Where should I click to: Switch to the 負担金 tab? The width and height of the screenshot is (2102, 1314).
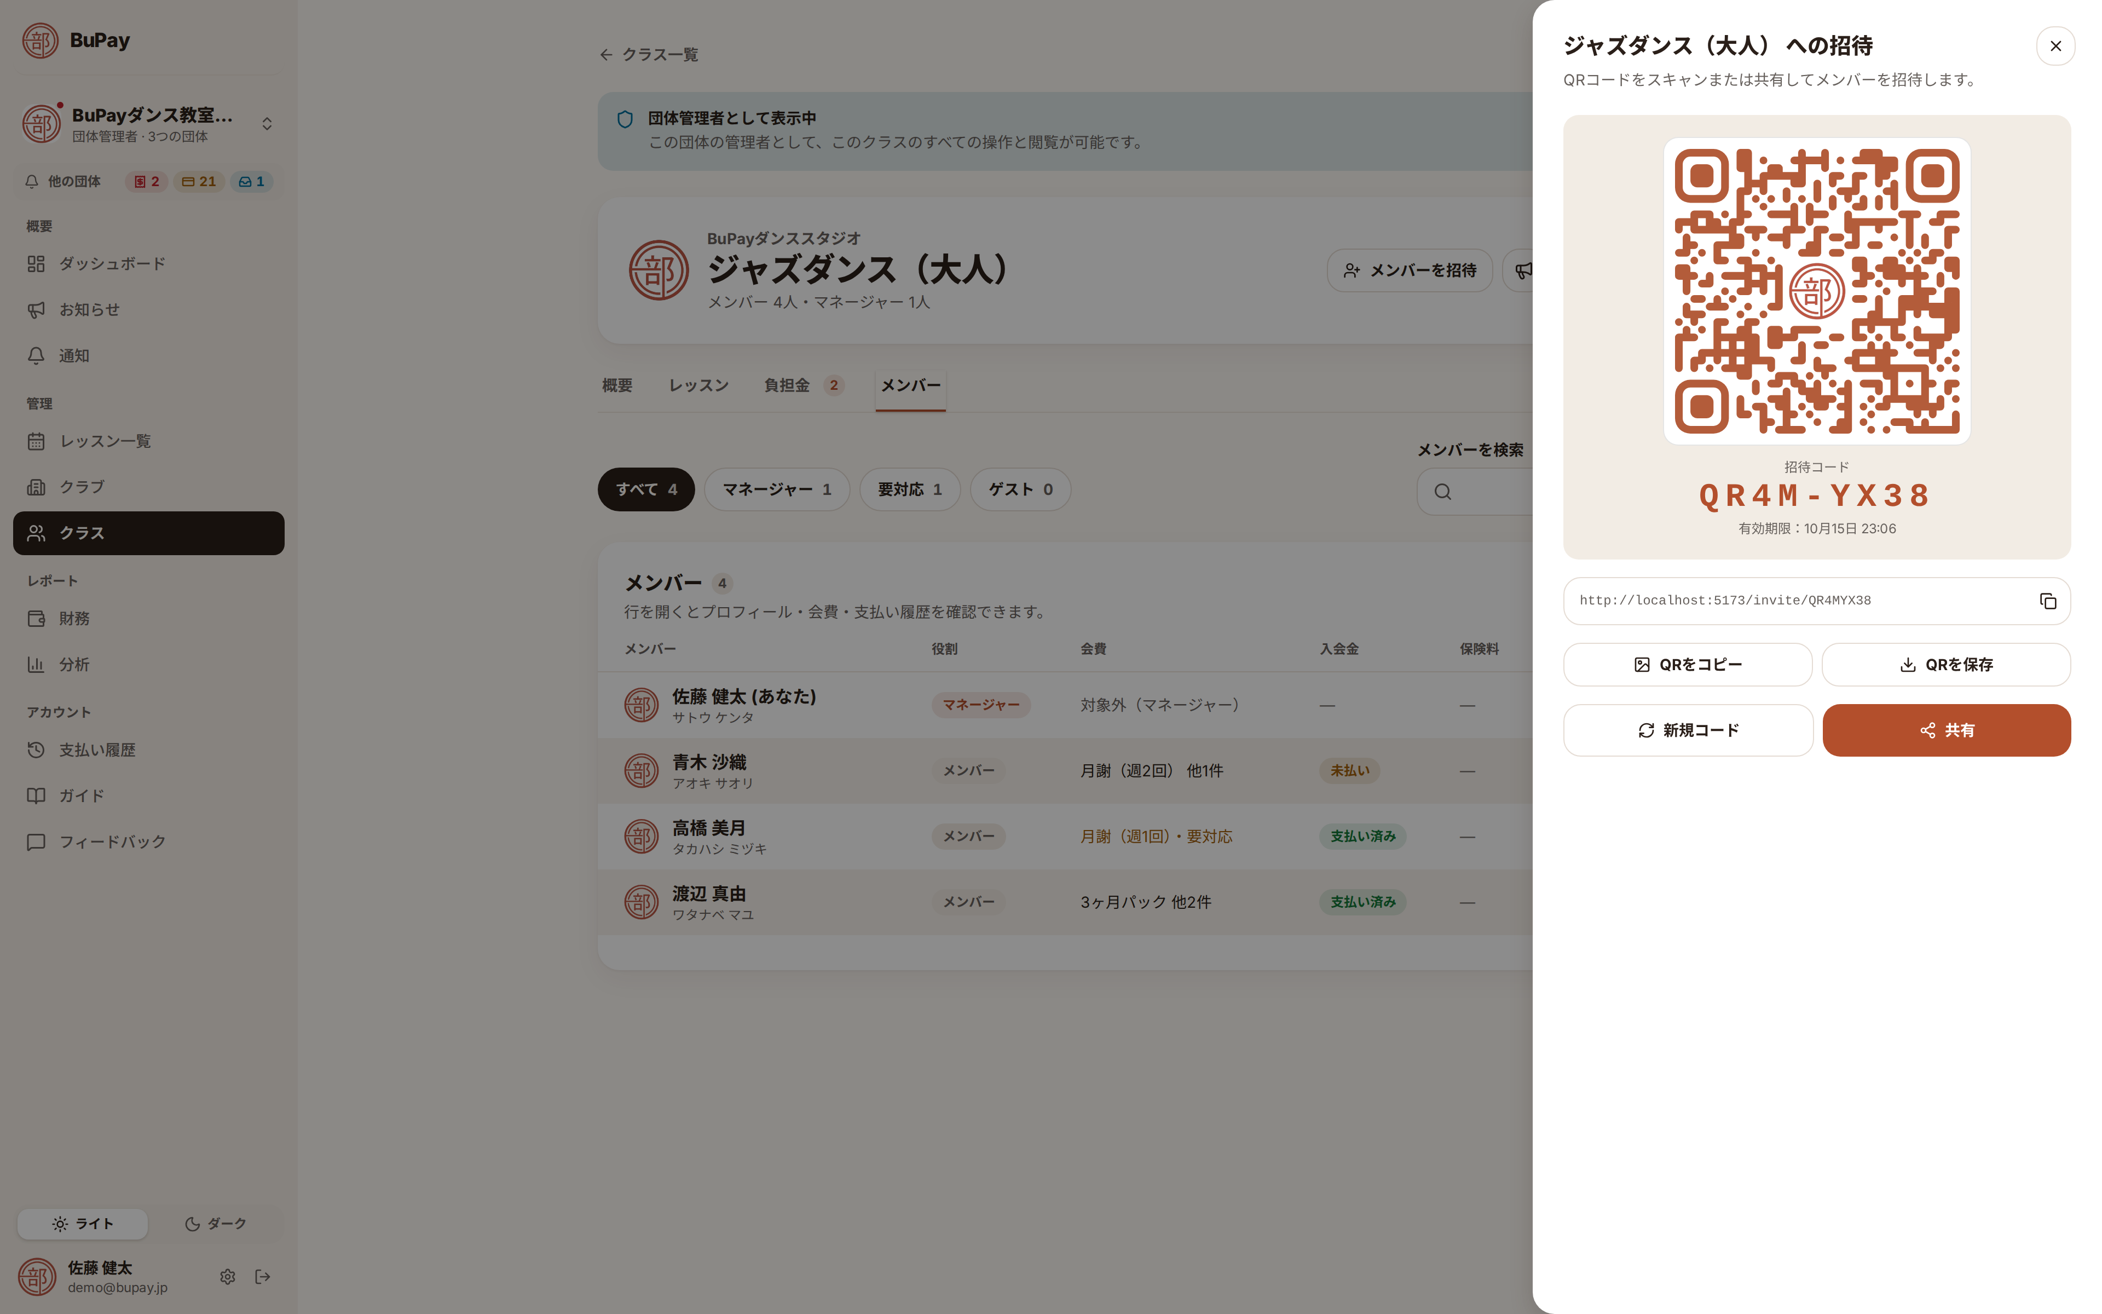[804, 385]
